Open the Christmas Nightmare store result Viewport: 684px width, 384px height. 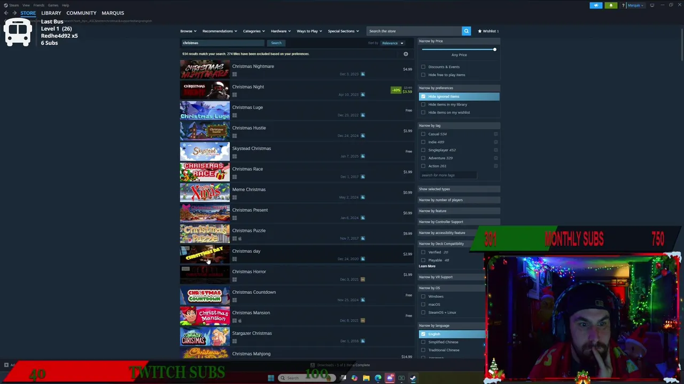tap(297, 69)
